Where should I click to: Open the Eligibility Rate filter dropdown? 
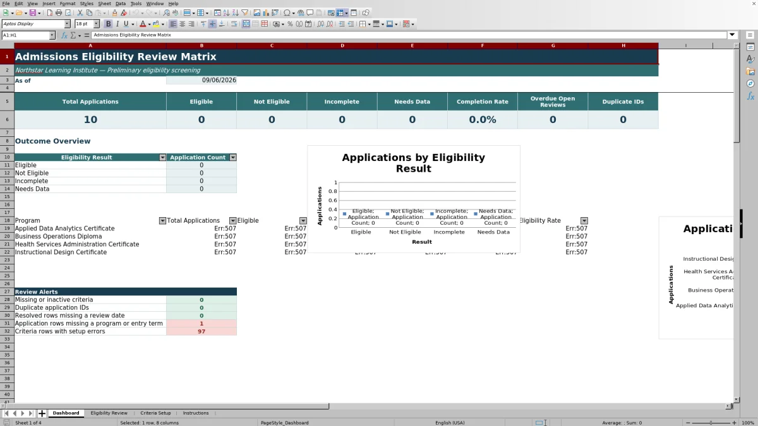(x=584, y=221)
